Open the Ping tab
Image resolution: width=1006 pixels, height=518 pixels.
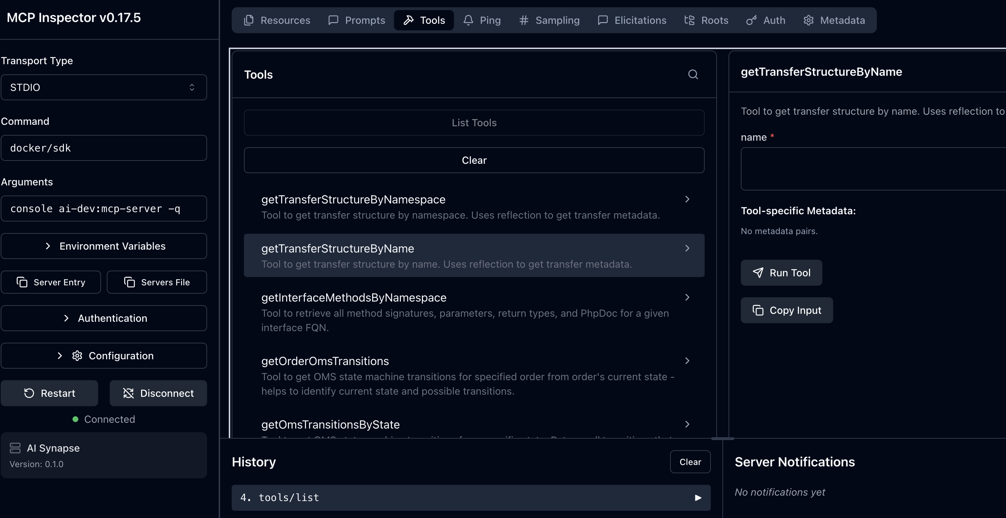[482, 20]
